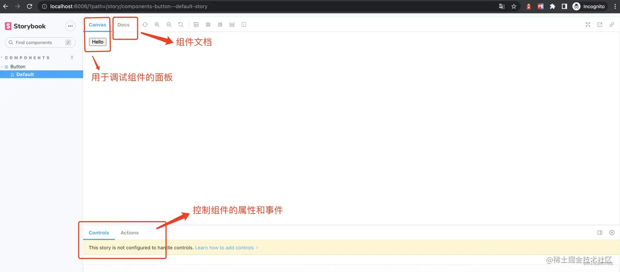
Task: Go forward in the browser
Action: (18, 7)
